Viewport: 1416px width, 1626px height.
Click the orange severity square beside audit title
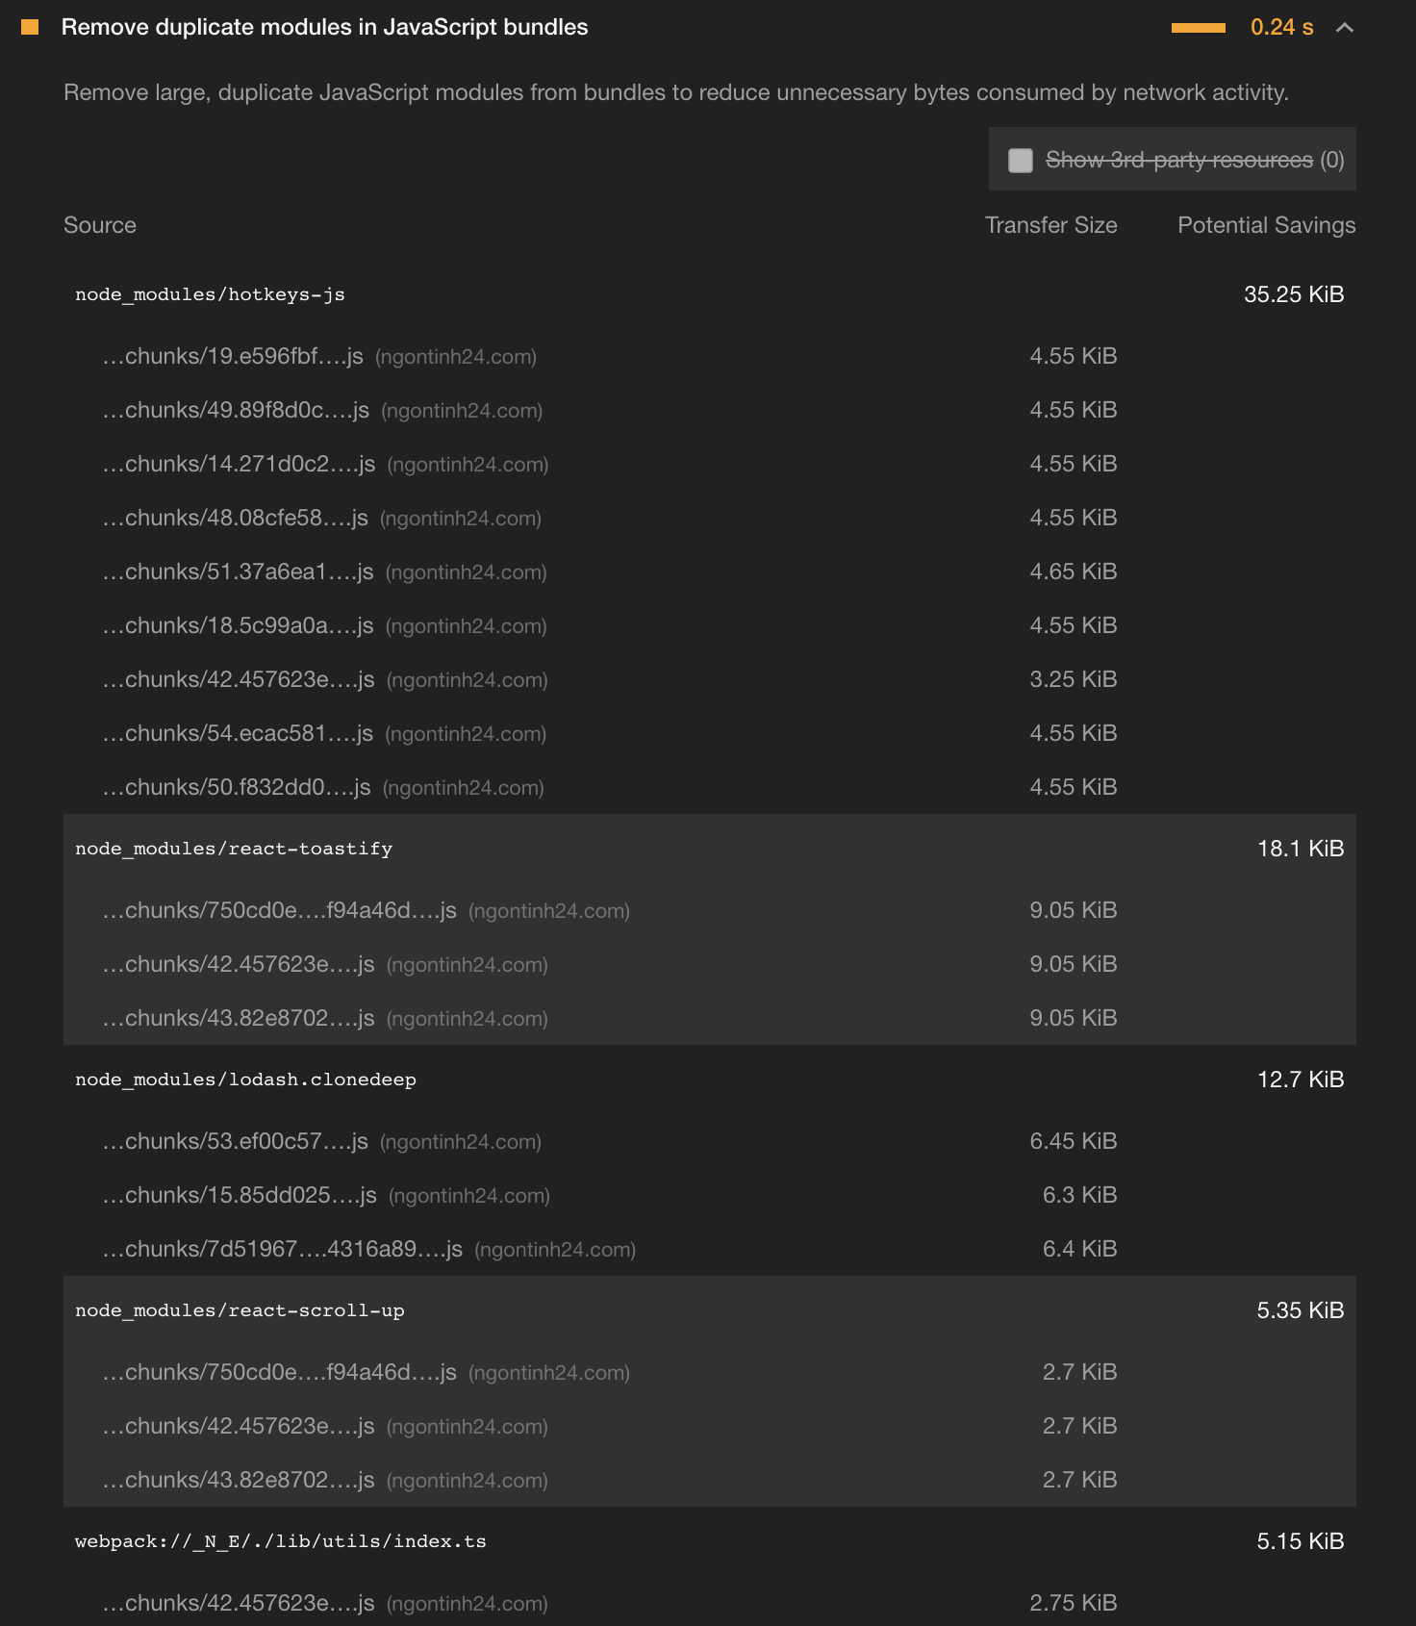click(x=28, y=27)
